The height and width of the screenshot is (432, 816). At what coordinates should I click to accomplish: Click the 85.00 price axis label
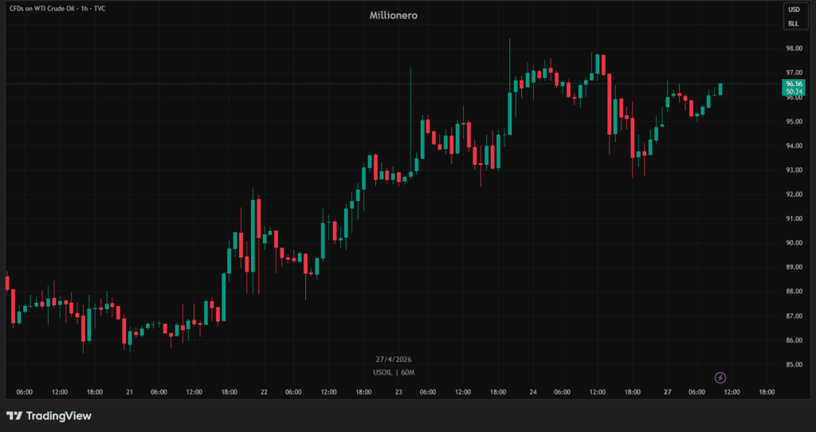(x=793, y=364)
